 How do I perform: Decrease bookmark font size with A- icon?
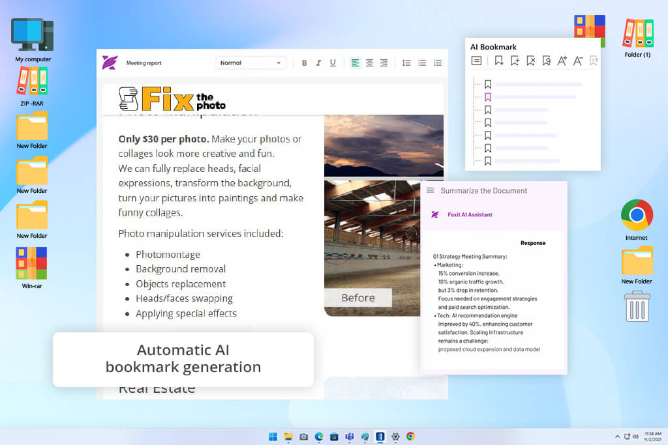(x=578, y=61)
